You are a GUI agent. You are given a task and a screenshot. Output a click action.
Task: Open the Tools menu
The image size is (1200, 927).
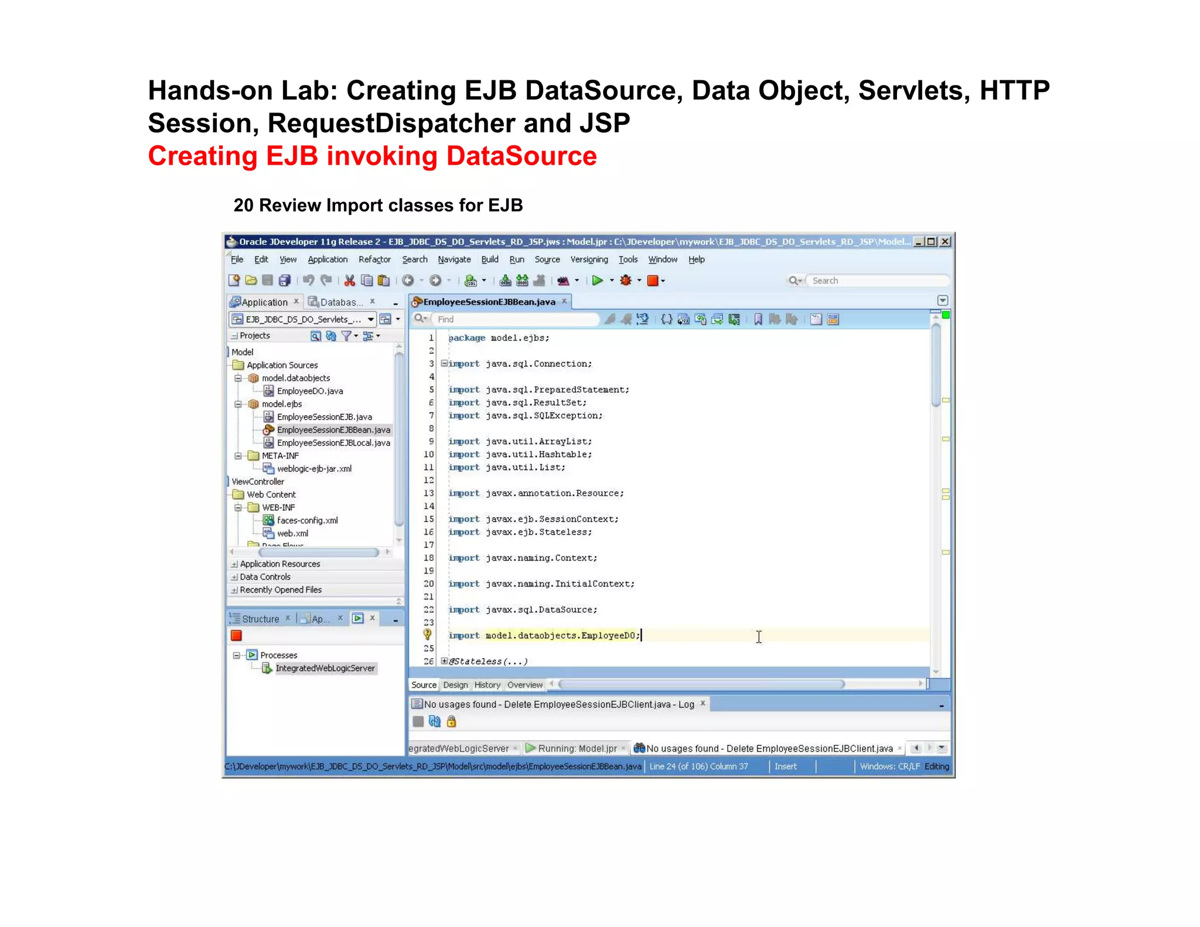[628, 260]
